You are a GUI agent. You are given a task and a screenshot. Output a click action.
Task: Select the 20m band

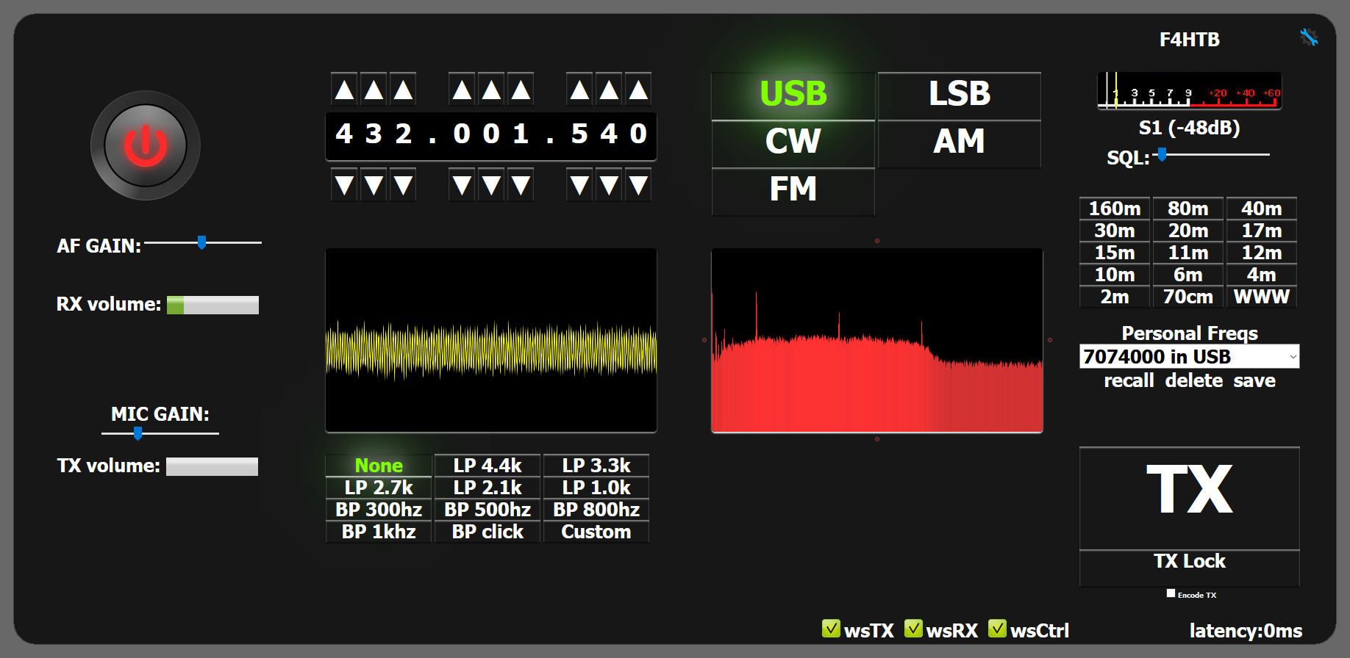pyautogui.click(x=1187, y=231)
